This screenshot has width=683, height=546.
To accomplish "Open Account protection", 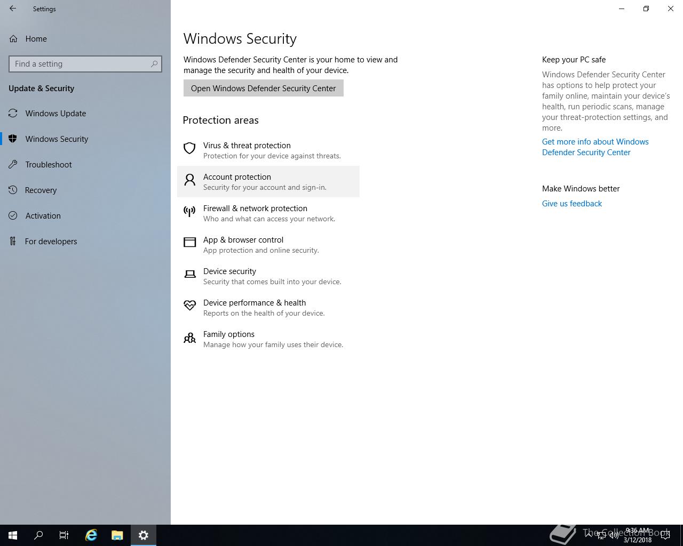I will click(268, 182).
